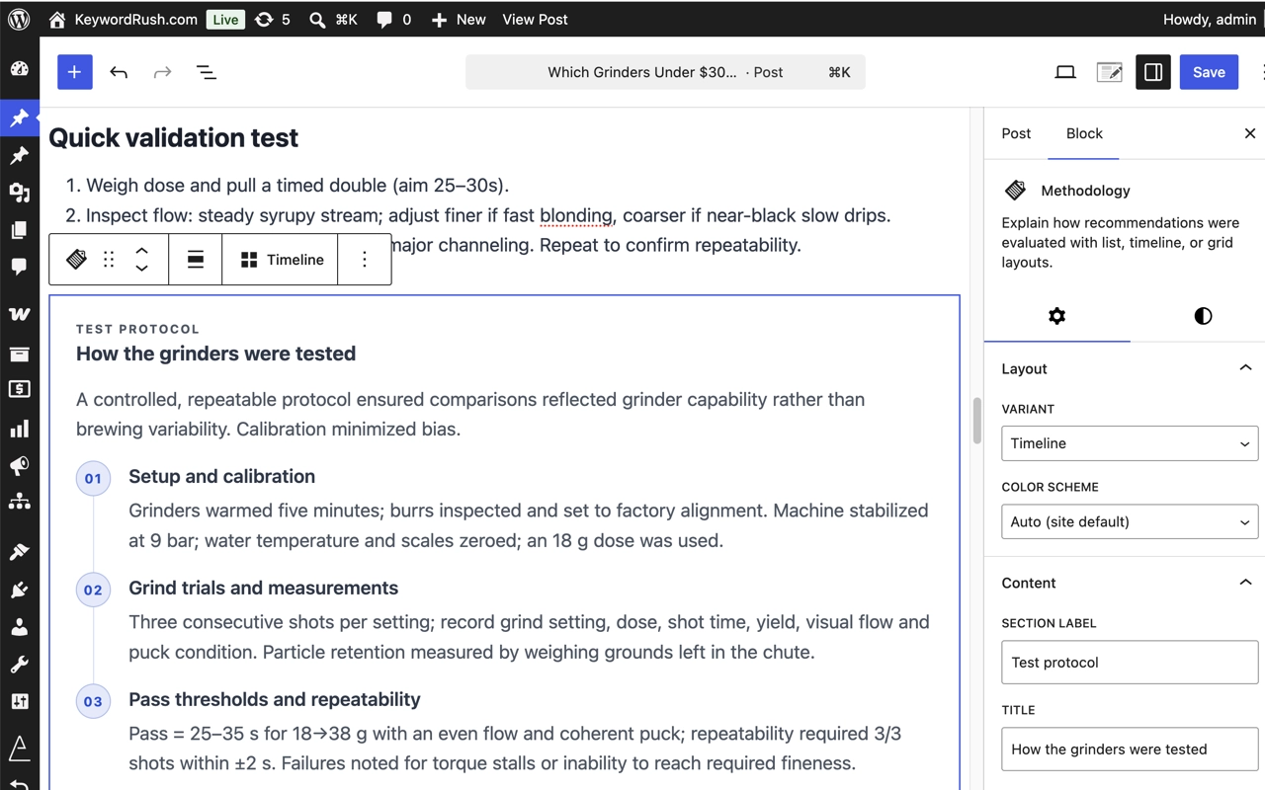
Task: Open Appearance brush sidebar icon
Action: (x=19, y=551)
